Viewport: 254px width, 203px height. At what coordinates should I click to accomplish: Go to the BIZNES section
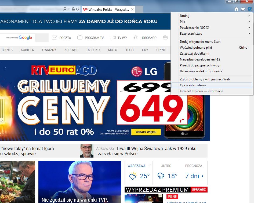[x=7, y=50]
